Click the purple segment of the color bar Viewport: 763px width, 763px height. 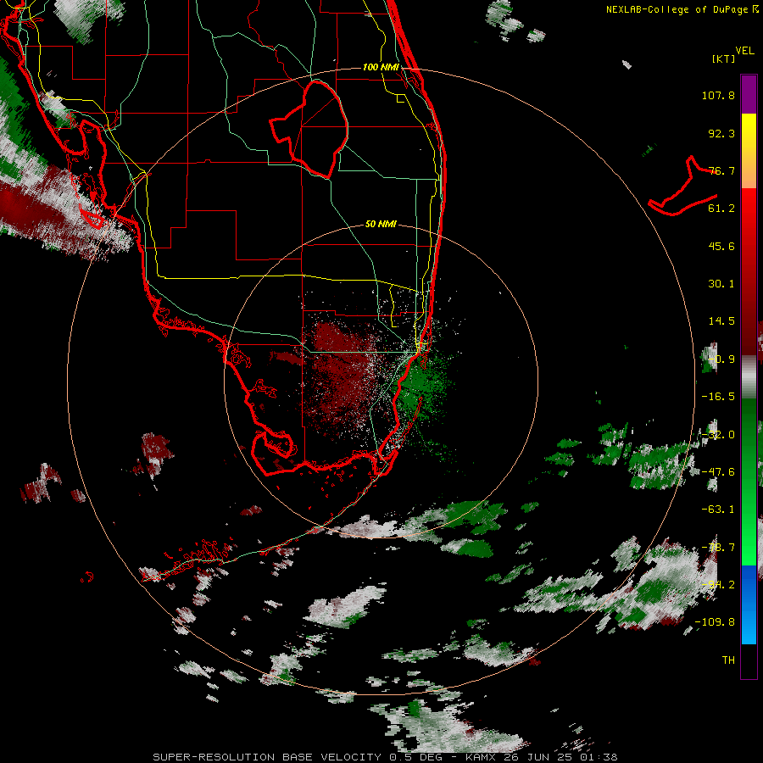click(x=749, y=94)
